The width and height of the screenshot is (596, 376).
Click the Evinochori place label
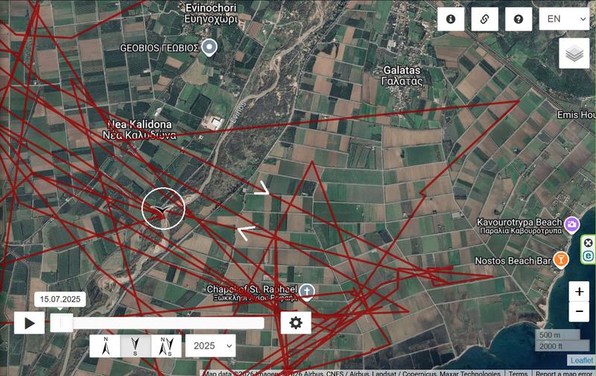click(x=211, y=13)
